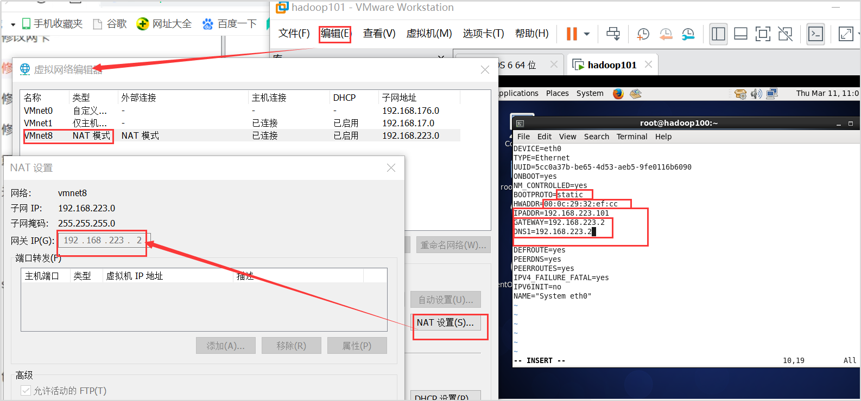The height and width of the screenshot is (401, 861).
Task: Click the 192.168.223.0 subnet address cell
Action: click(410, 135)
